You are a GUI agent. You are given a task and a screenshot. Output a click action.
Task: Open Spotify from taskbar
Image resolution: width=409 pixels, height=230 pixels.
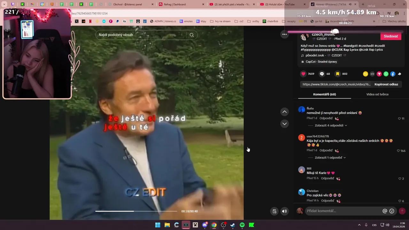pos(242,225)
